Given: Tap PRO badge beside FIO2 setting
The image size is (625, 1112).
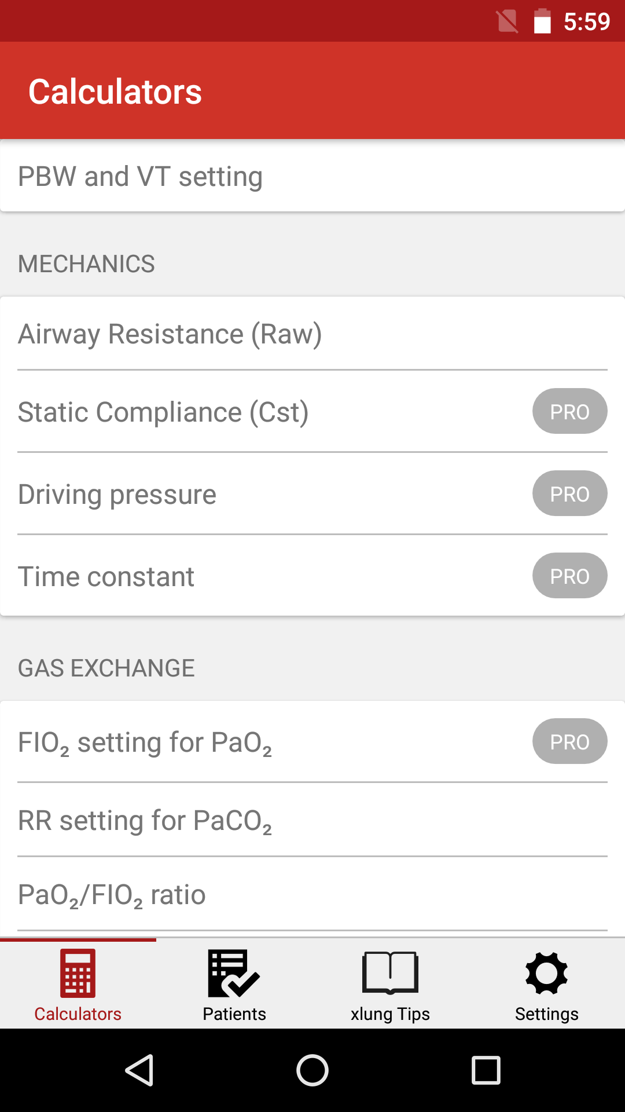Looking at the screenshot, I should pos(569,741).
